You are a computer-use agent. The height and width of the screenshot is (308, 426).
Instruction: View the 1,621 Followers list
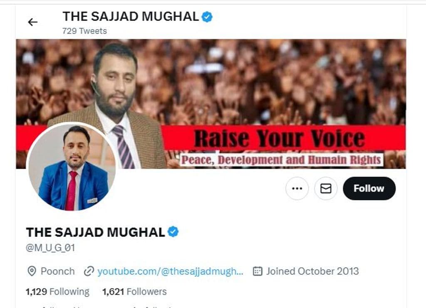(134, 292)
